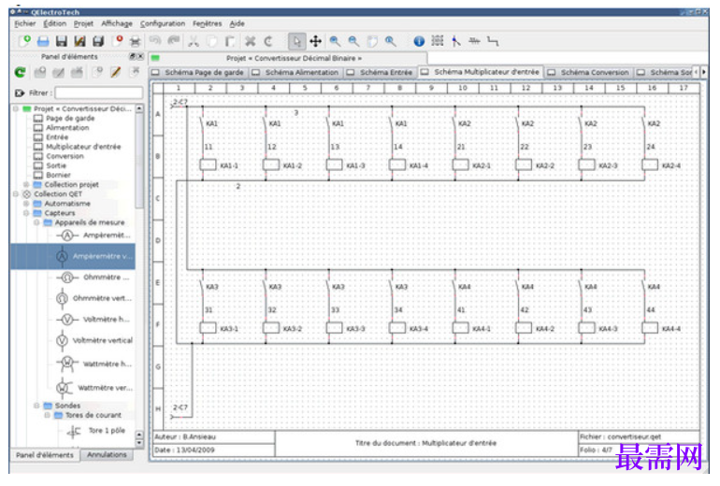Image resolution: width=720 pixels, height=486 pixels.
Task: Reload the elements collection with the green icon
Action: 20,72
